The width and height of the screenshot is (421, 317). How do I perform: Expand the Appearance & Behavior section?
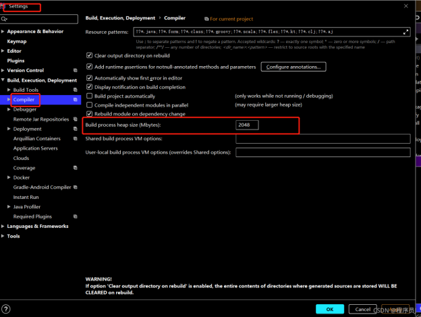click(x=3, y=31)
